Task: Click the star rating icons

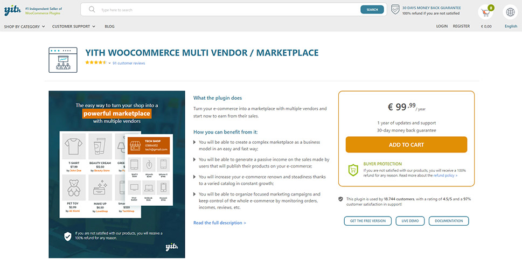Action: [96, 62]
